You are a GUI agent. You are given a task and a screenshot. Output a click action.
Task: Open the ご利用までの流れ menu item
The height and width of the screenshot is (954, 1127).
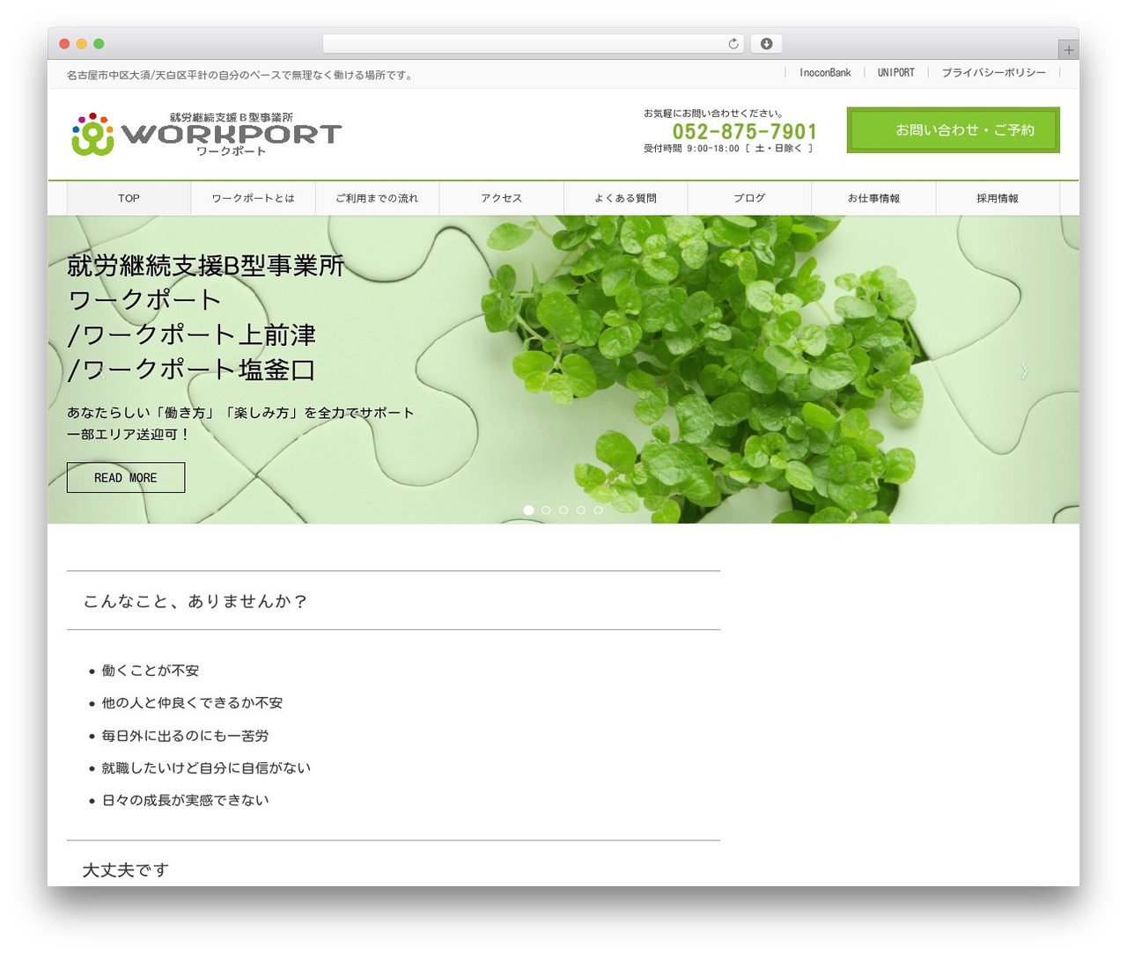tap(377, 199)
